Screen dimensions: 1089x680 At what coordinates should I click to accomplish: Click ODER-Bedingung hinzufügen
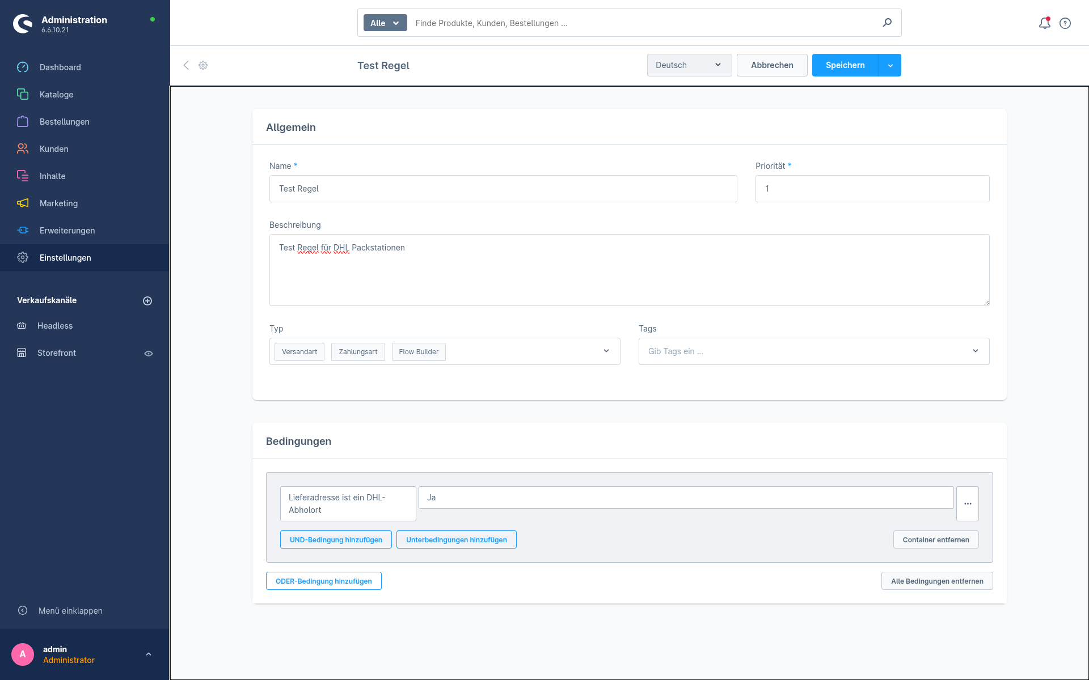tap(324, 581)
